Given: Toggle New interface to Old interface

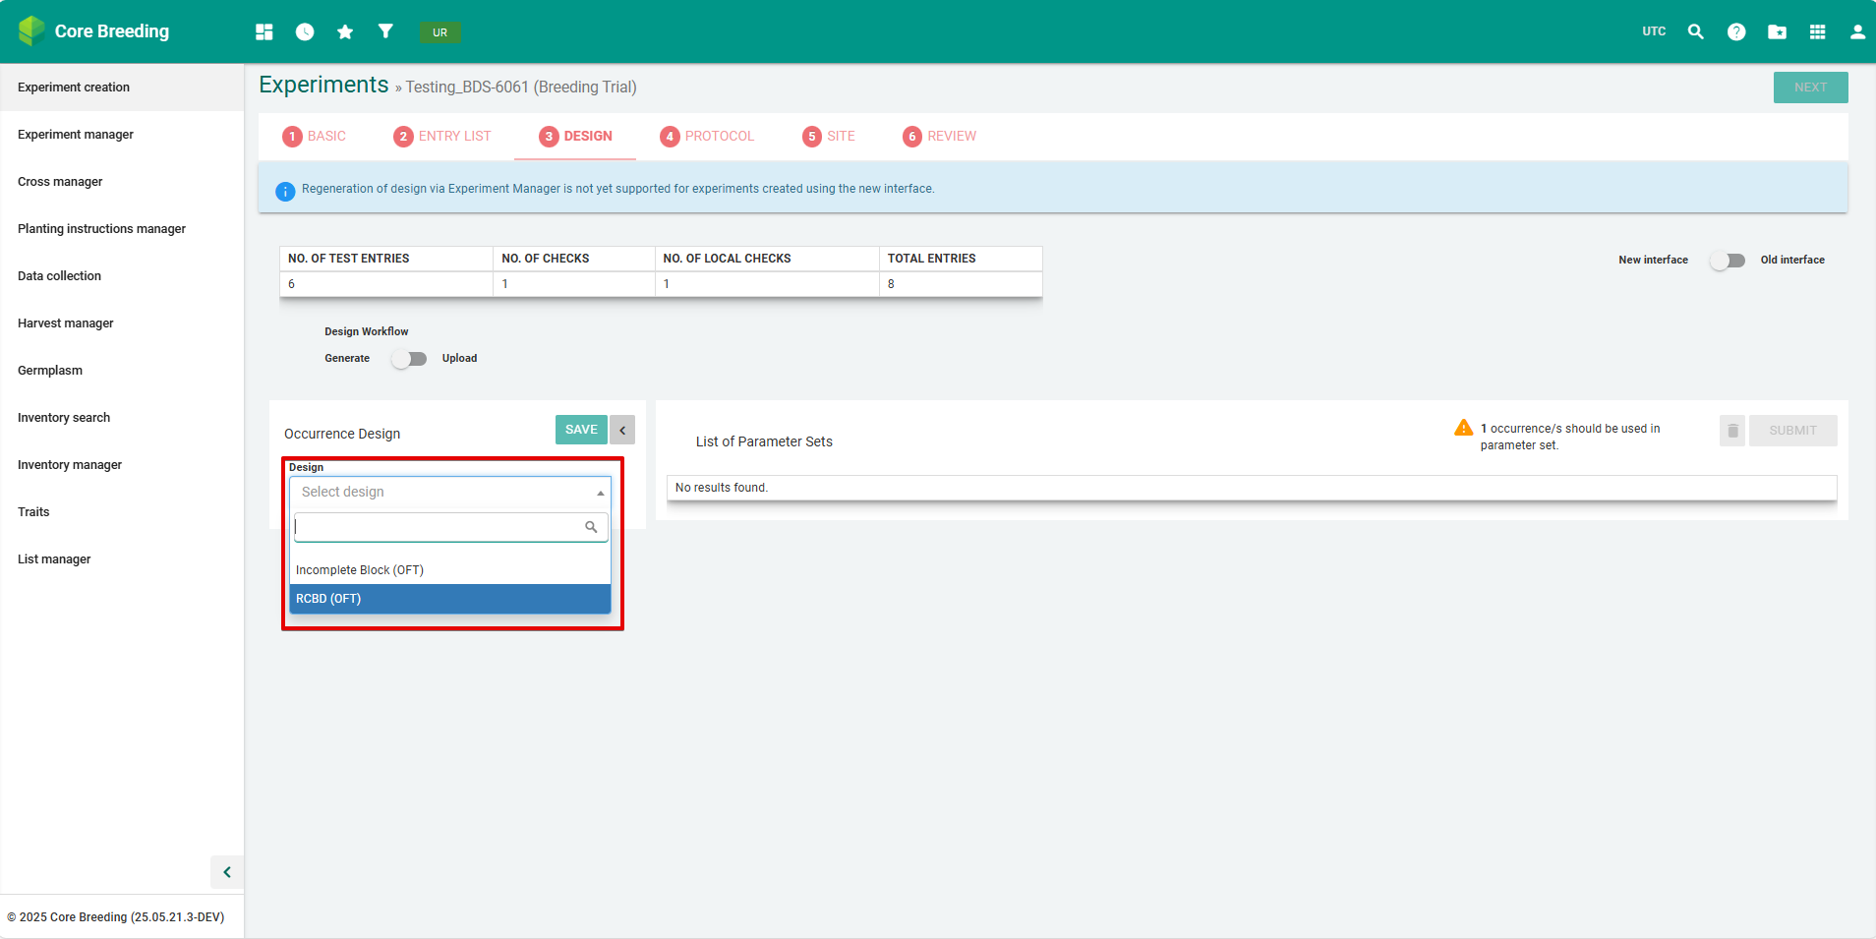Looking at the screenshot, I should pos(1727,261).
